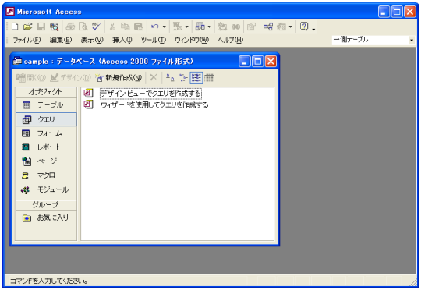Open the Relationships icon
421x290 pixels.
[x=268, y=27]
